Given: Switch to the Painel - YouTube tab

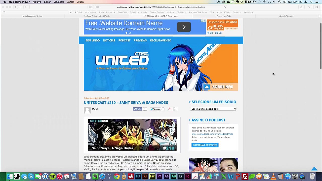Looking at the screenshot, I should pos(224,16).
